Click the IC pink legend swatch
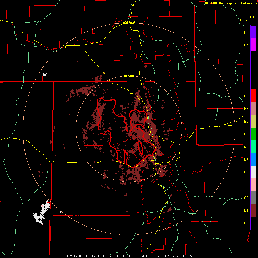This screenshot has height=258, width=258. click(253, 185)
